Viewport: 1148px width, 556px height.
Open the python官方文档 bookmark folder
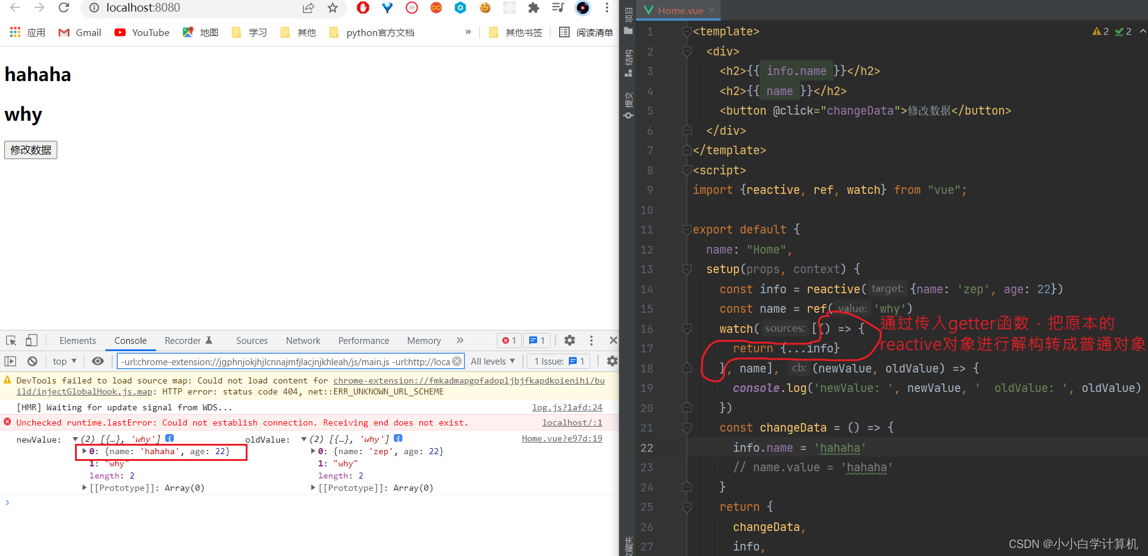371,32
